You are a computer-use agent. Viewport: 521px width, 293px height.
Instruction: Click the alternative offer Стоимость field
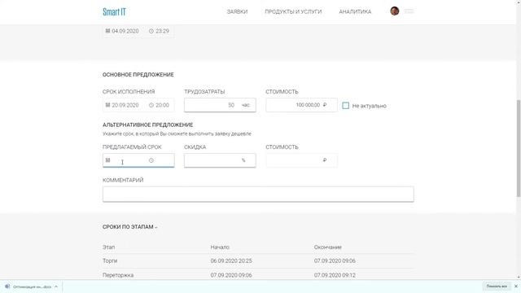point(301,160)
